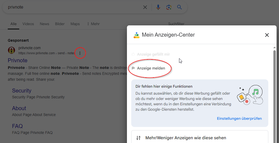Click the disabled Anzeige gefällt mir option

(x=153, y=54)
